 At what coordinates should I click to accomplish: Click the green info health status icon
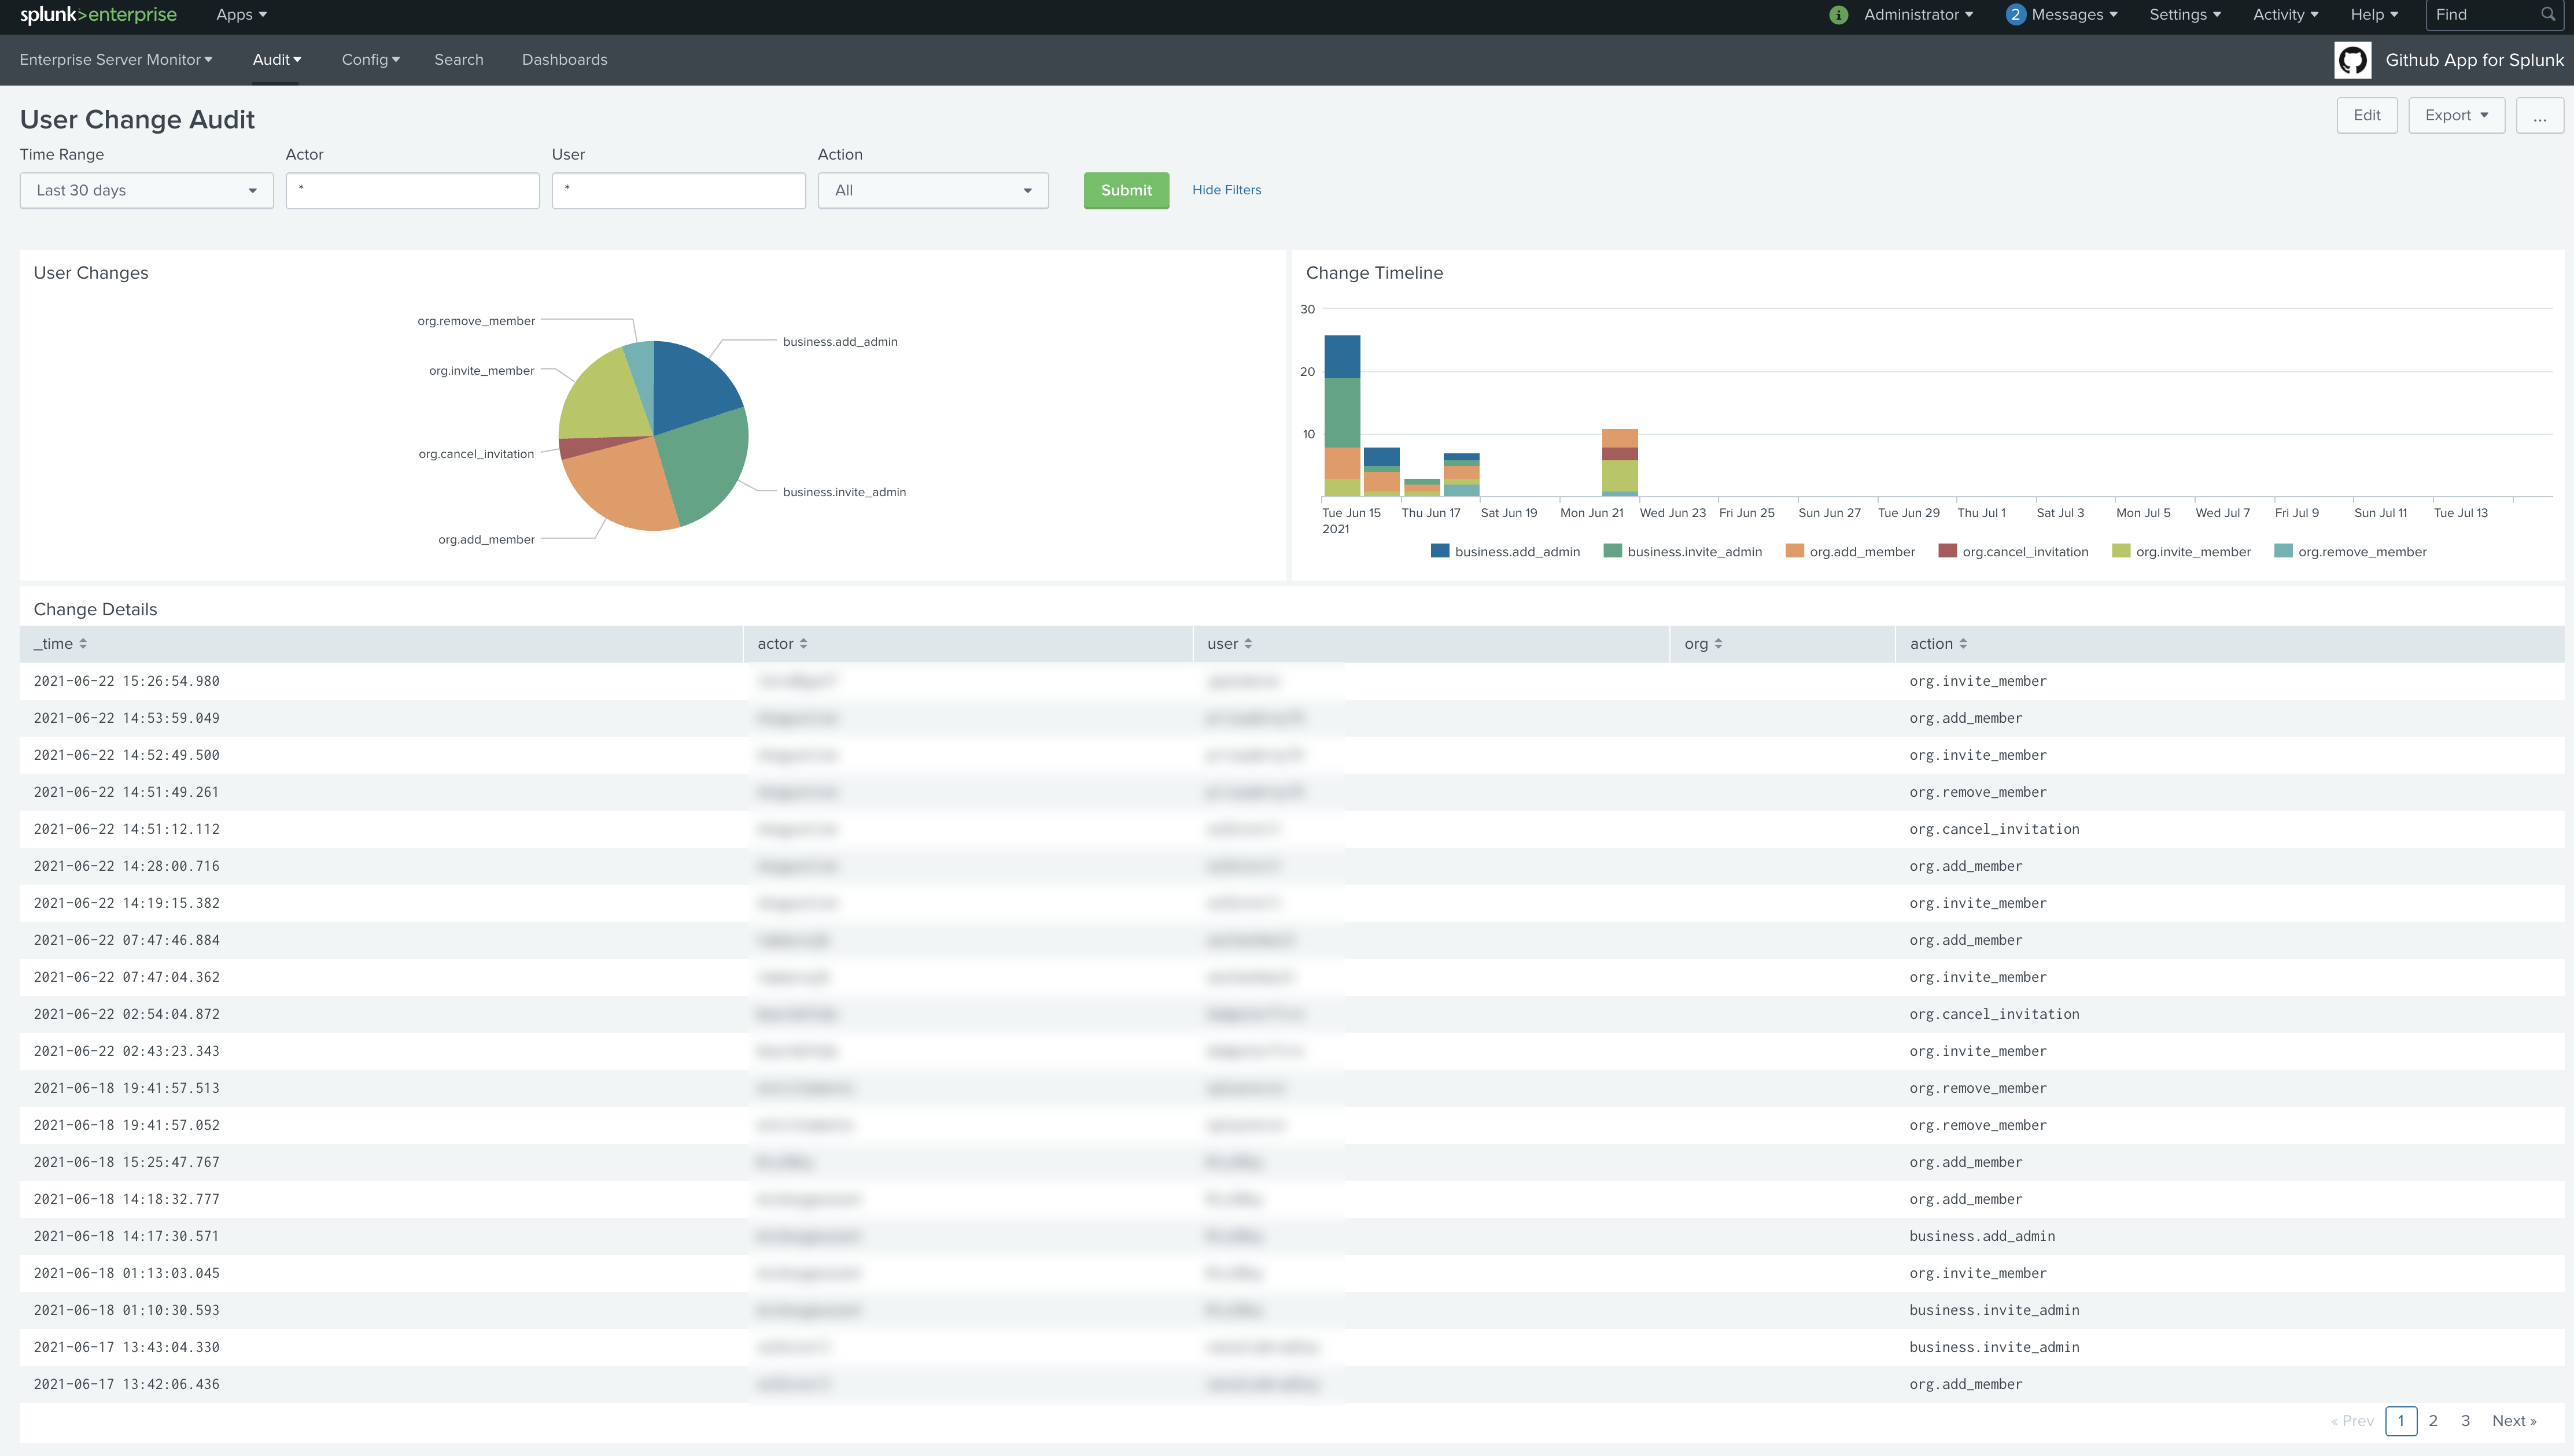(1838, 15)
